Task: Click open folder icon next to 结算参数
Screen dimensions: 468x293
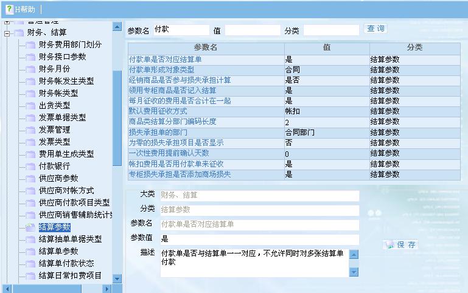Action: (x=30, y=227)
